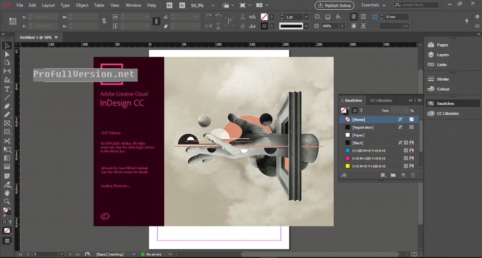Open the stroke style dropdown
This screenshot has width=482, height=258.
(306, 26)
